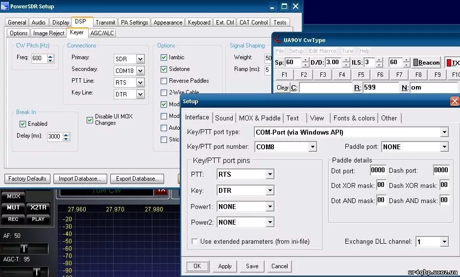Open the Paddle port dropdown
The image size is (460, 277).
point(444,146)
